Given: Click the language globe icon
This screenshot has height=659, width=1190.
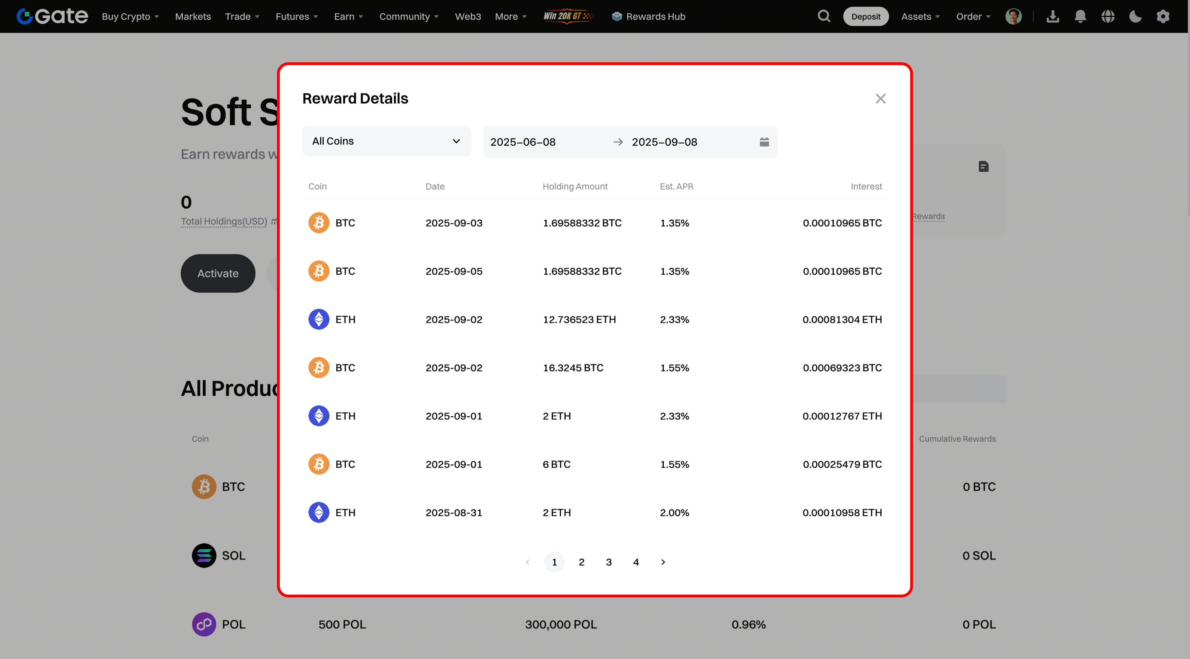Looking at the screenshot, I should point(1108,17).
